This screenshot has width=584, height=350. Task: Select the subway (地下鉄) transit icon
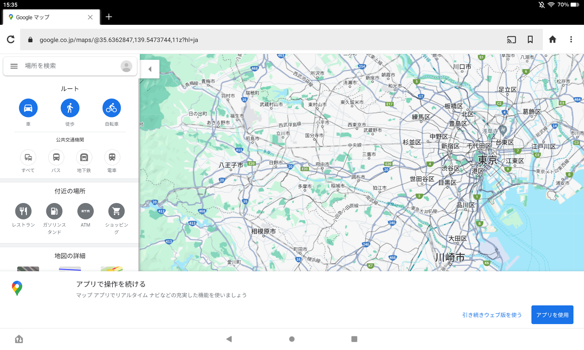[x=84, y=158]
